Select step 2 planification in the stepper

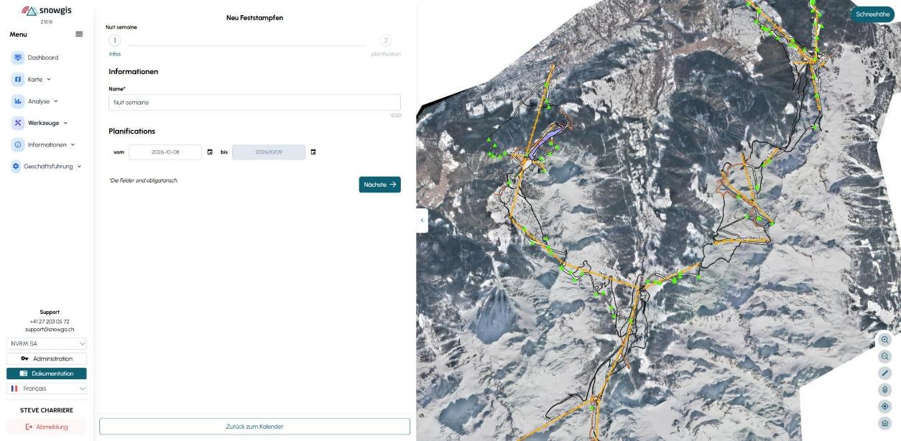tap(386, 40)
